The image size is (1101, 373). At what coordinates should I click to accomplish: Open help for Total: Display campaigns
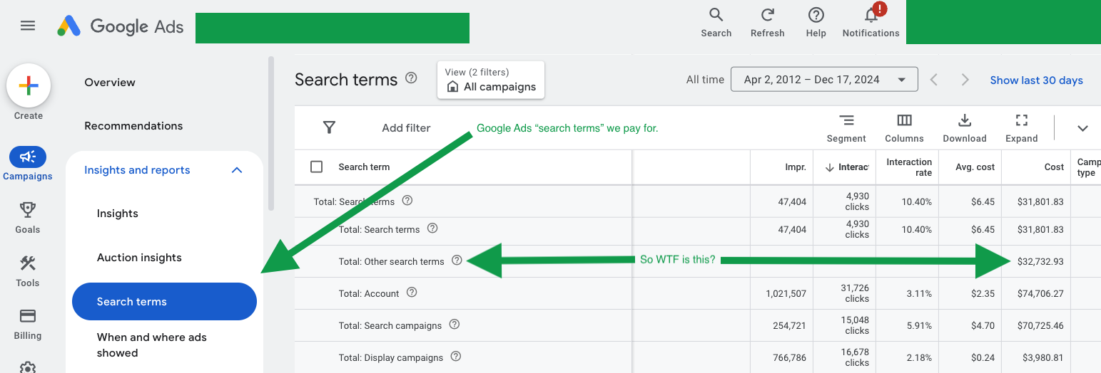(x=456, y=357)
